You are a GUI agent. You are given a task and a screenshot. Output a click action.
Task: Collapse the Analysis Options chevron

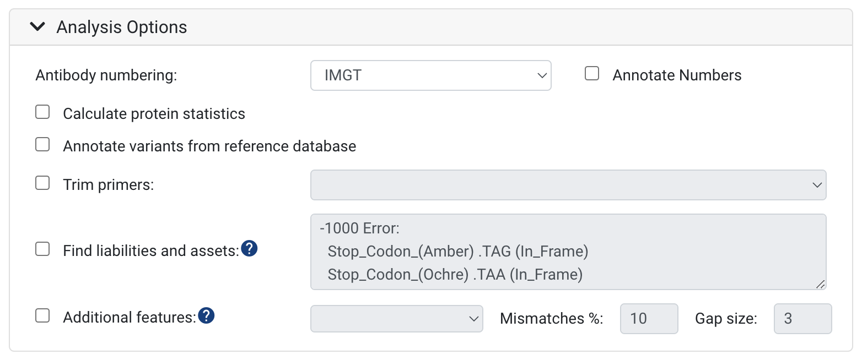pyautogui.click(x=37, y=27)
